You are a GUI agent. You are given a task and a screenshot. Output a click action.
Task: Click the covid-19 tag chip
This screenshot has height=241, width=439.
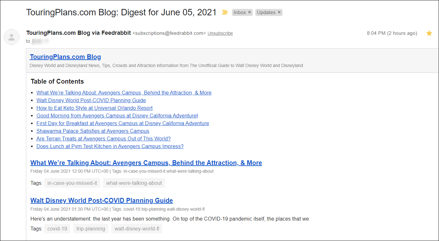57,229
